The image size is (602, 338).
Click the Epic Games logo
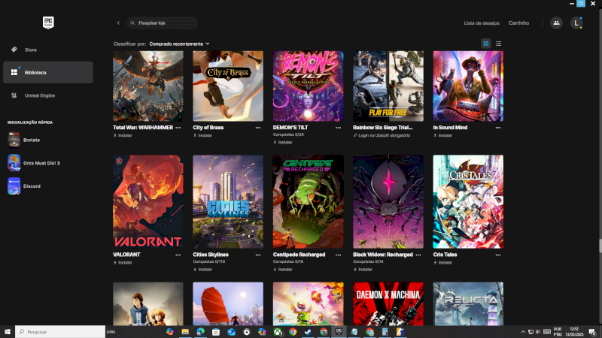pyautogui.click(x=48, y=23)
